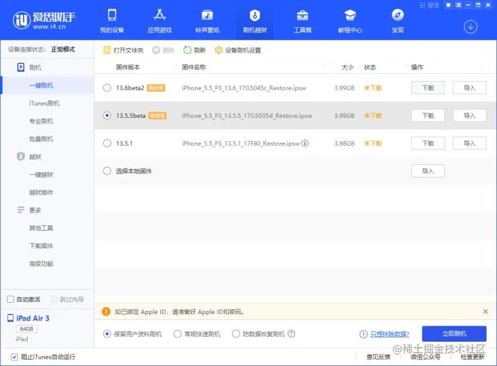Select firmware 13.5.5beta radio button
497x366 pixels.
click(107, 115)
